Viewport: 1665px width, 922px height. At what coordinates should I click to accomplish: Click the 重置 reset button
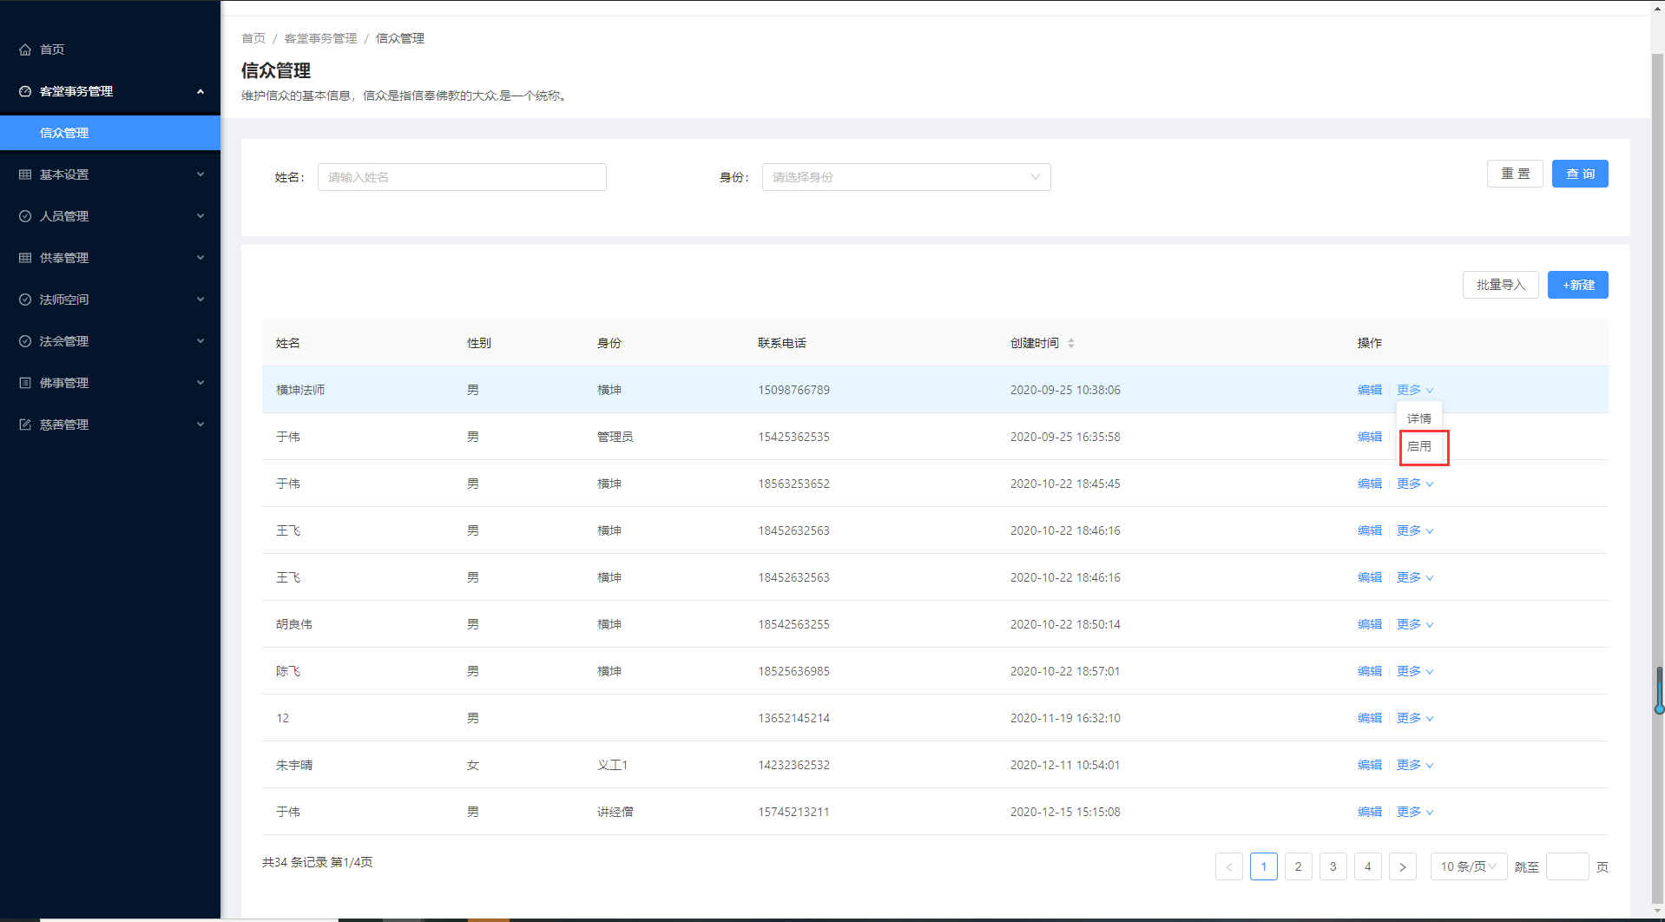coord(1515,174)
